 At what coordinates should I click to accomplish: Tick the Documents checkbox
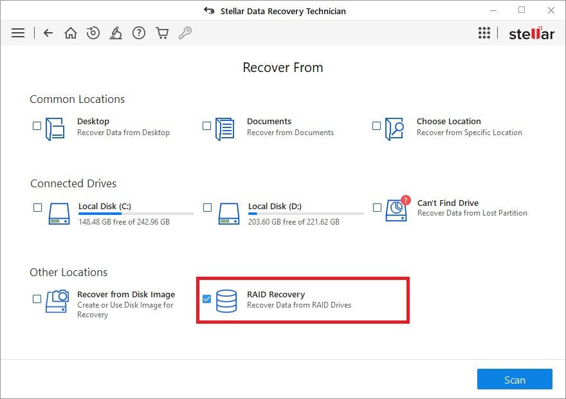207,125
